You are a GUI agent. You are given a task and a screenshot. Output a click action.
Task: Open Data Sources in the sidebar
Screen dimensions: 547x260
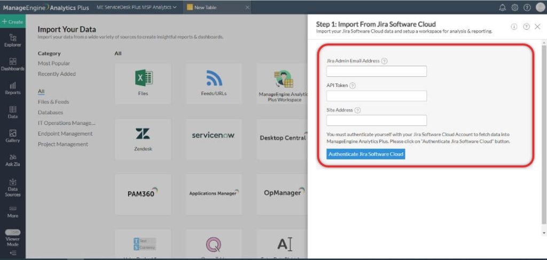[x=13, y=187]
